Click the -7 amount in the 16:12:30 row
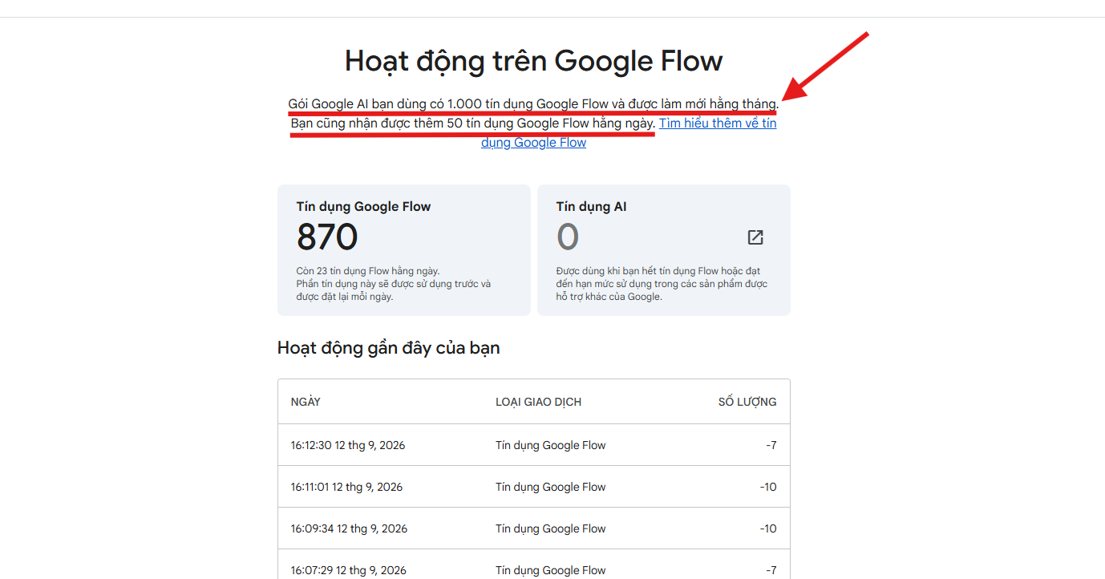The width and height of the screenshot is (1105, 579). [771, 445]
